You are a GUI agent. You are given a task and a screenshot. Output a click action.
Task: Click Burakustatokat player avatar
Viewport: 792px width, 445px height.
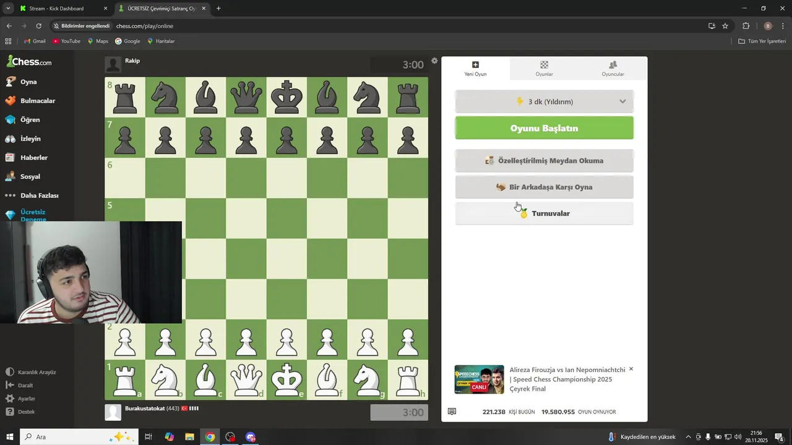click(x=113, y=412)
